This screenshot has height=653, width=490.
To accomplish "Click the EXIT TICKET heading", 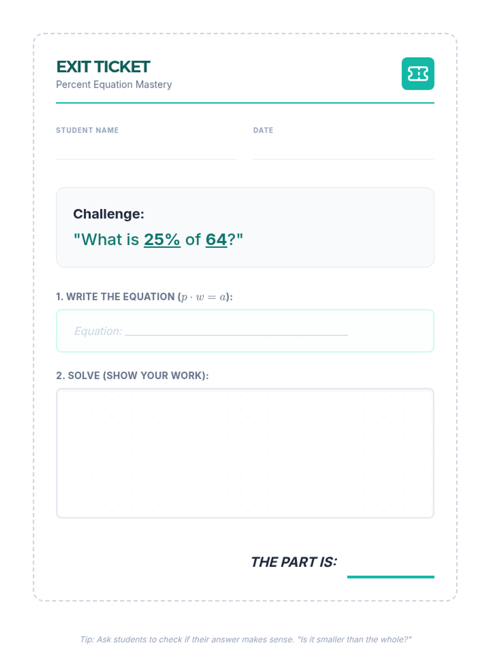I will point(103,67).
